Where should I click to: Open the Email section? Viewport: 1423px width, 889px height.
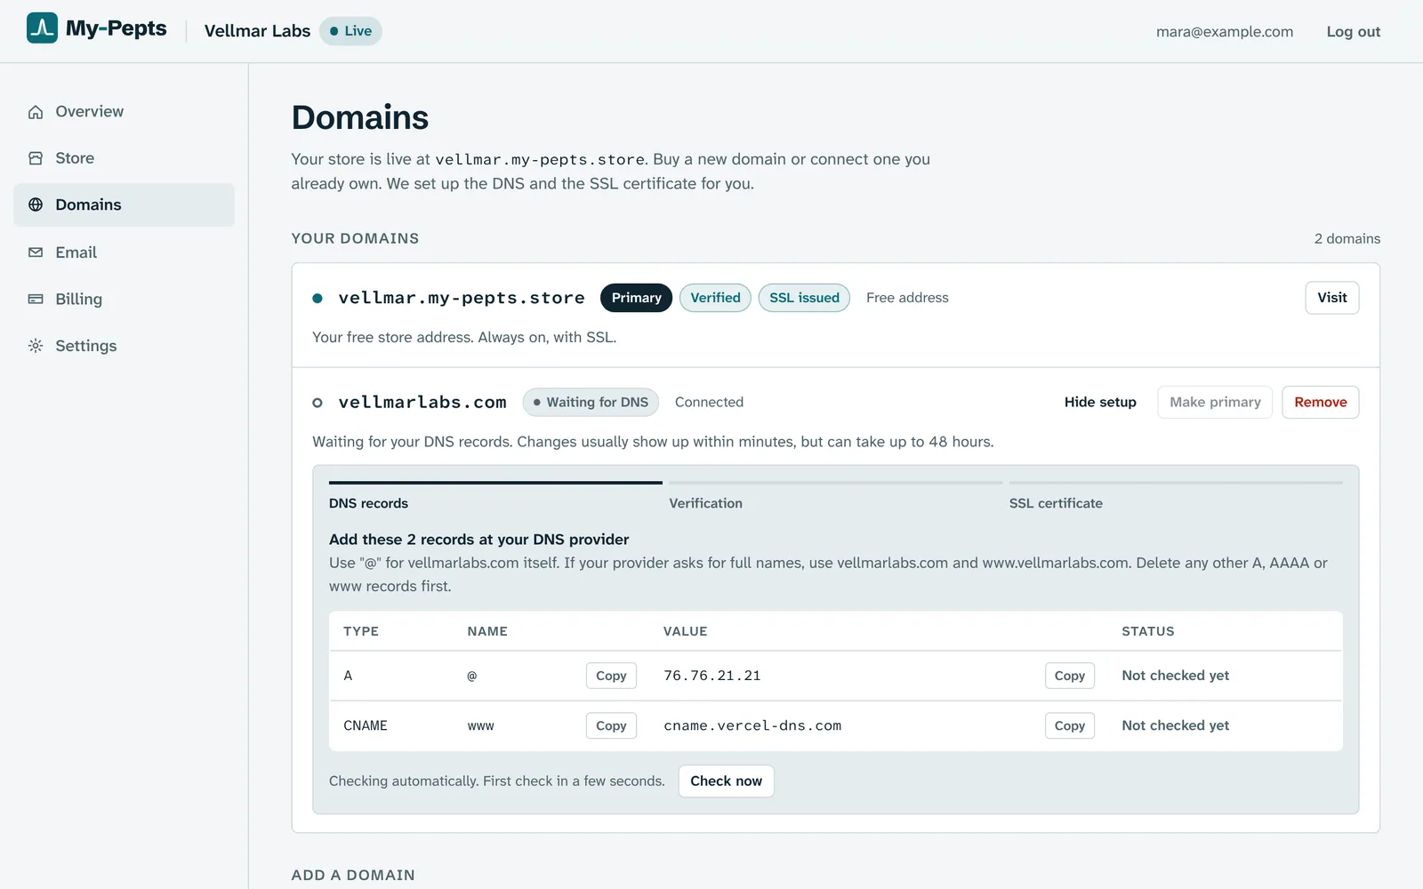[124, 252]
